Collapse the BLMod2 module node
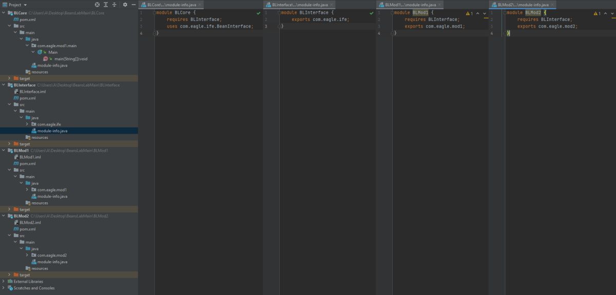The image size is (616, 295). coord(4,216)
